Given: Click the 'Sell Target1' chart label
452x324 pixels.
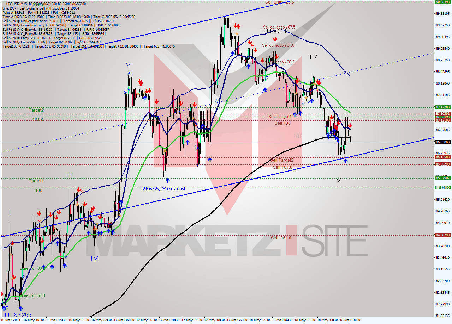Looking at the screenshot, I should point(280,117).
